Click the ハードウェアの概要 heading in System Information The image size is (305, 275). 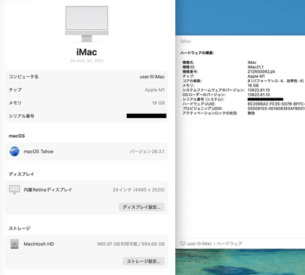click(197, 53)
